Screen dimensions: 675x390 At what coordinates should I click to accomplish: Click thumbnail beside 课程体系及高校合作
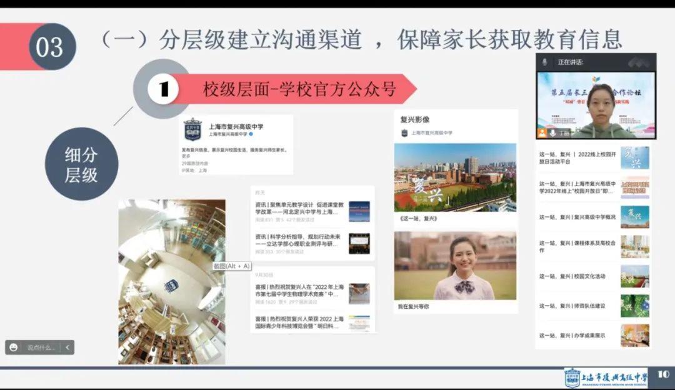click(x=635, y=247)
